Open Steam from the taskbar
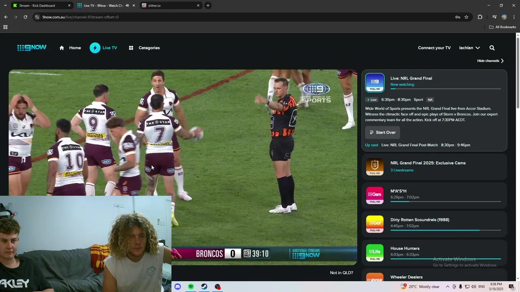Screen dimensions: 520x292 tap(204, 287)
